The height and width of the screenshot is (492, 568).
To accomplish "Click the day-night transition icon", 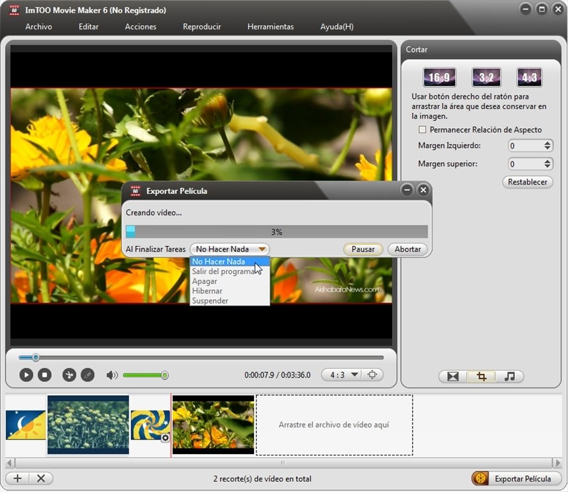I will coord(26,425).
